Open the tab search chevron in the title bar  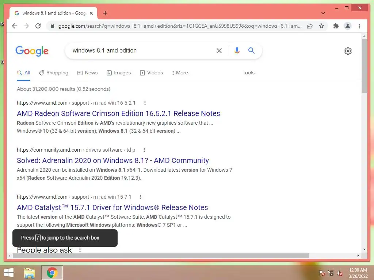[323, 13]
